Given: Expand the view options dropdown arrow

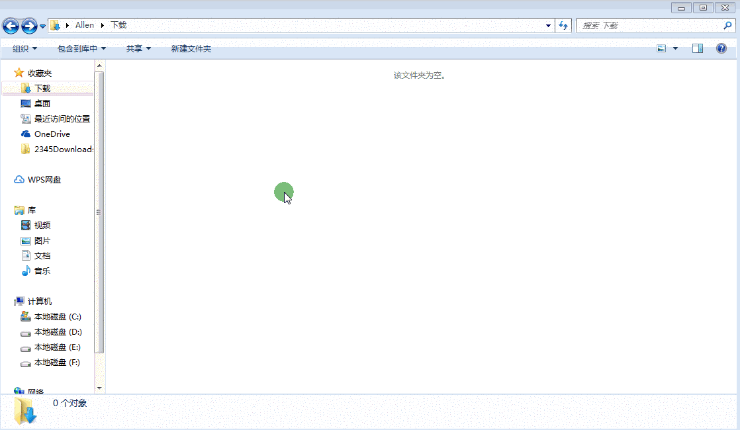Looking at the screenshot, I should coord(675,48).
